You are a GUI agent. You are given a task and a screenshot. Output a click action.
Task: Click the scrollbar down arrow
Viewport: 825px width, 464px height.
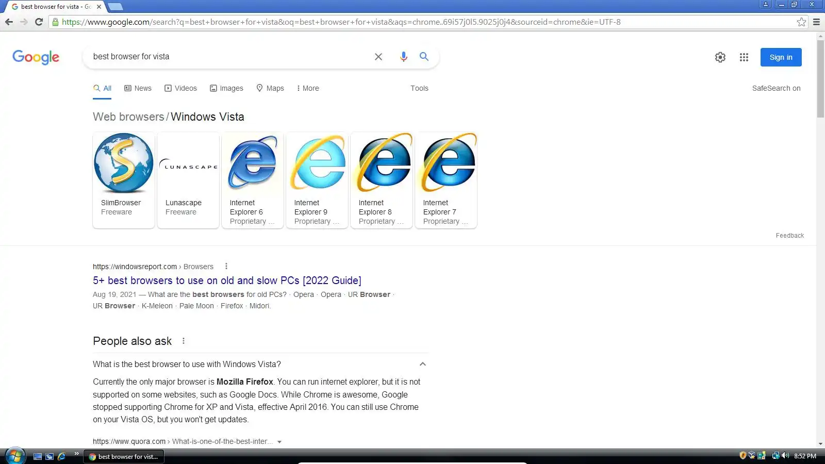pos(820,444)
